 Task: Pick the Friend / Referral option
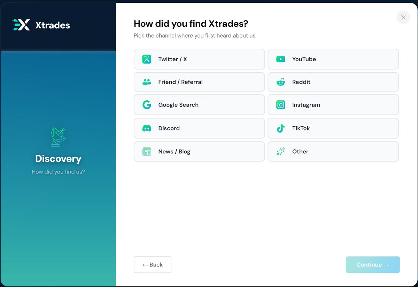click(x=199, y=82)
